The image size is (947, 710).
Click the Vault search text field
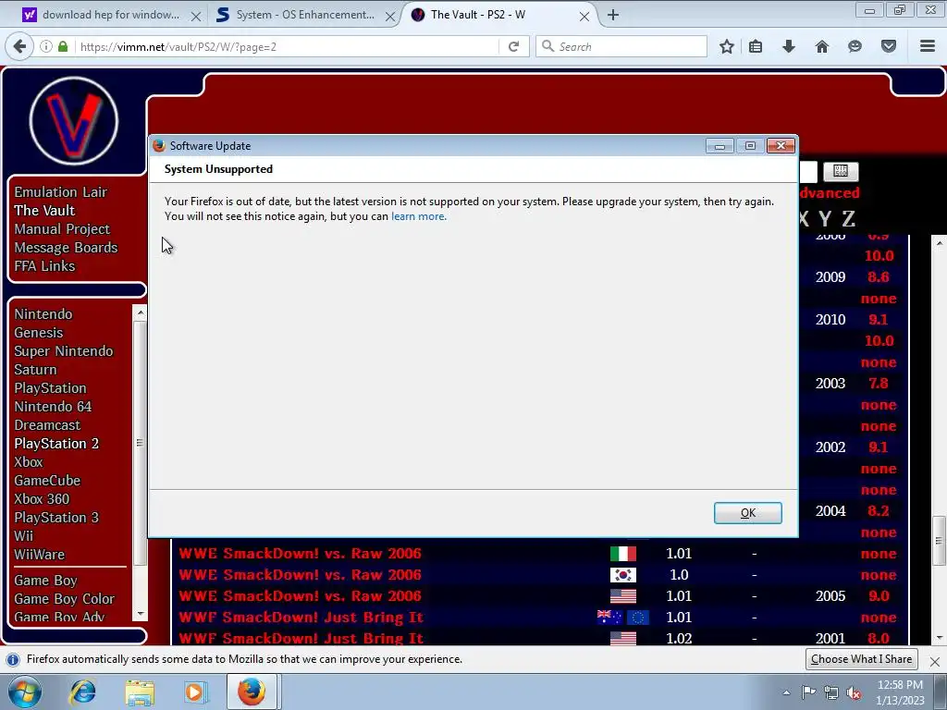tap(808, 171)
